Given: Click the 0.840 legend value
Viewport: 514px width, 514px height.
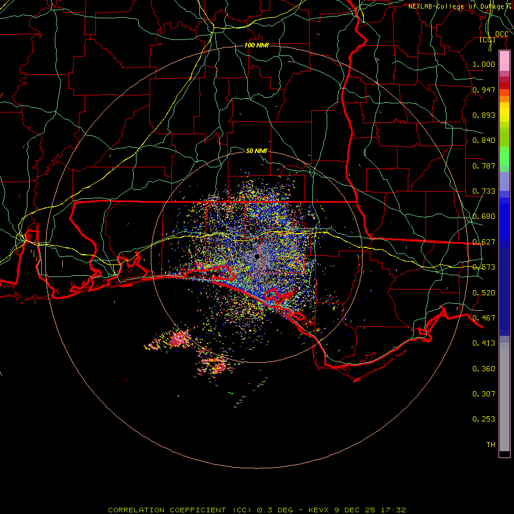Looking at the screenshot, I should [484, 140].
